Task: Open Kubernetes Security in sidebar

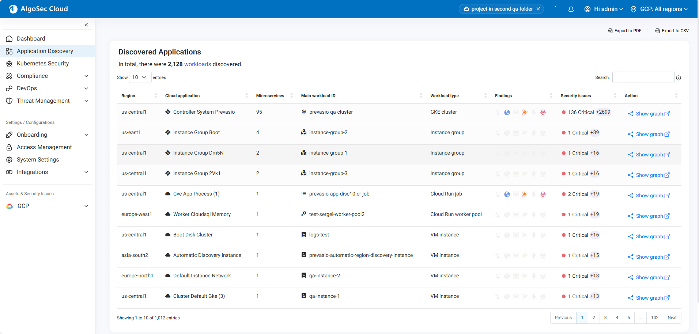Action: [43, 64]
